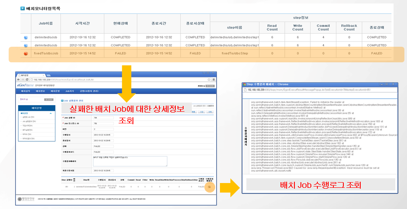Click the eGovFrame logo
Image resolution: width=407 pixels, height=209 pixels.
pos(25,86)
